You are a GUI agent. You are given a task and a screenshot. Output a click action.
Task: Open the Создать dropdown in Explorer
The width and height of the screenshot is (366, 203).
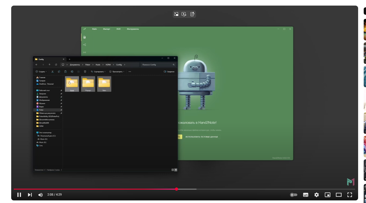(x=41, y=72)
